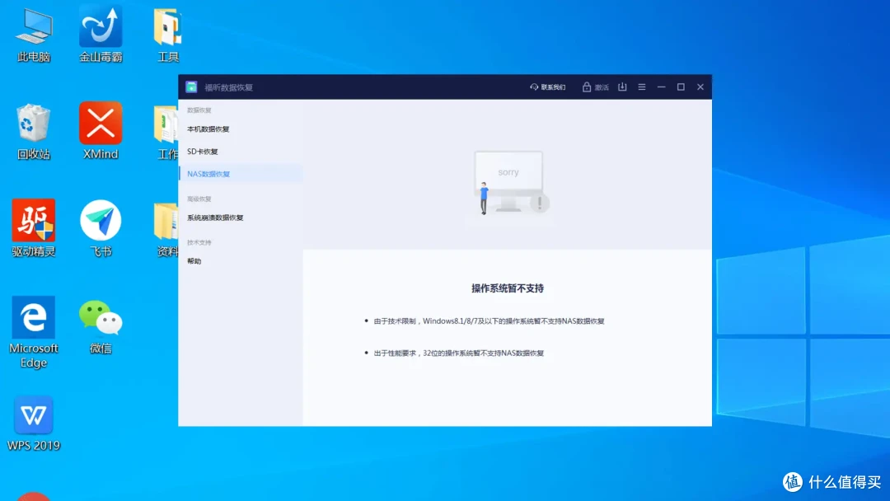Minimize the 福昕数据恢复 window

tap(661, 87)
